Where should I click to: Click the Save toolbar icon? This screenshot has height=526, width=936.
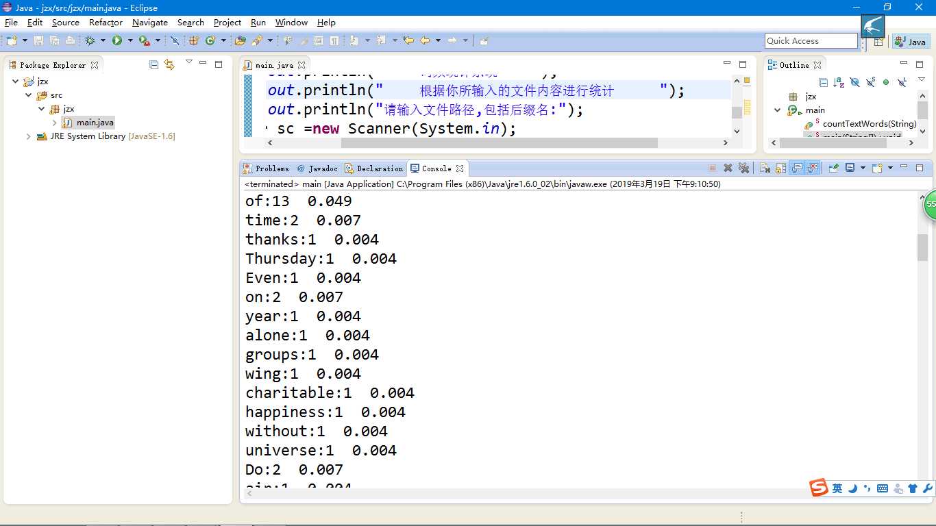(38, 41)
